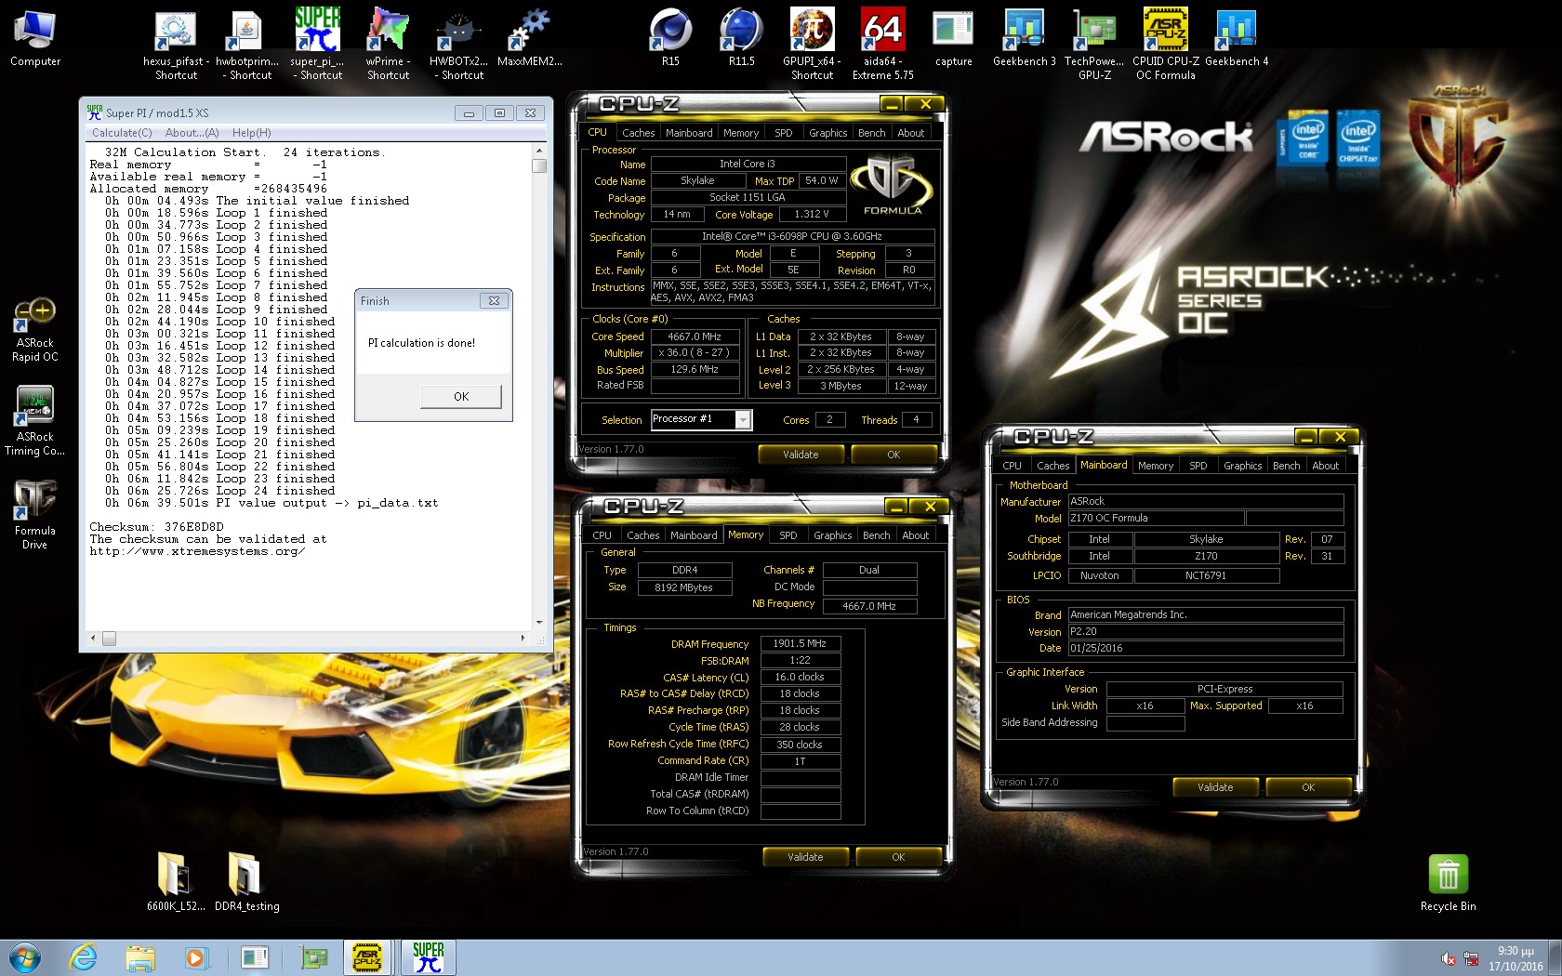This screenshot has height=976, width=1562.
Task: Switch to the CPU-Z taskbar button
Action: coord(367,957)
